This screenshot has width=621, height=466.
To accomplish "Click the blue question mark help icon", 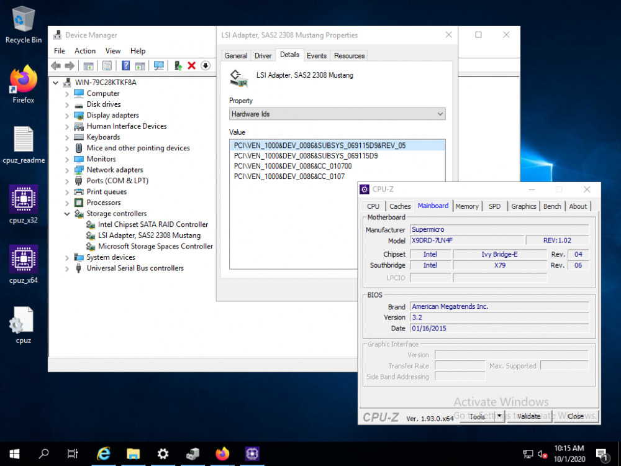I will 125,66.
